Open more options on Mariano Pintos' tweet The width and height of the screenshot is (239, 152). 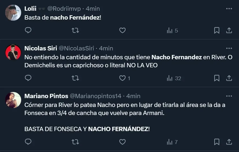[x=229, y=96]
